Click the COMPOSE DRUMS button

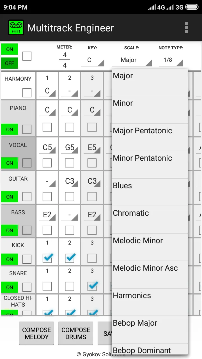click(76, 333)
